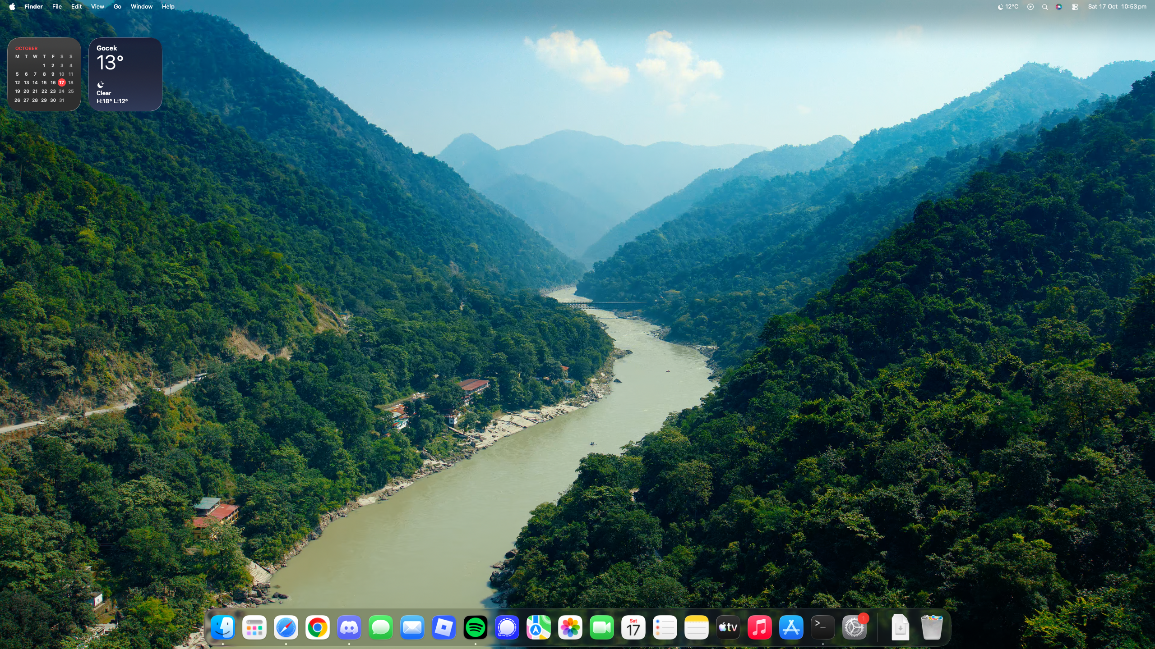Open Launchpad from the Dock

pyautogui.click(x=254, y=627)
